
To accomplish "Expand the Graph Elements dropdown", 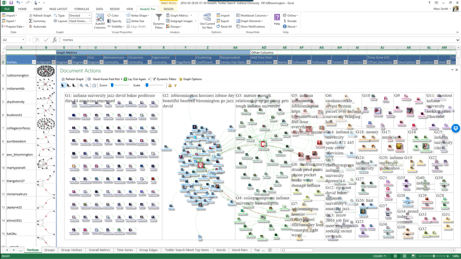I will tap(250, 21).
